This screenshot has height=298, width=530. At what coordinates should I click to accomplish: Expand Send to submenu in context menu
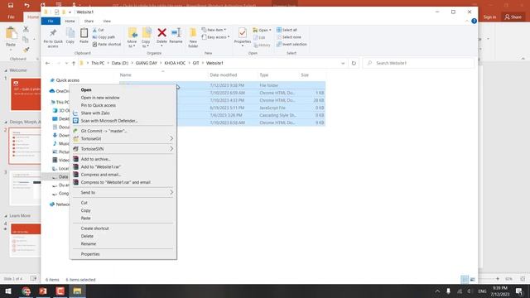coord(171,192)
